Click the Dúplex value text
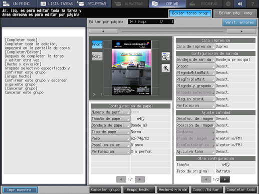The image size is (259, 194). point(222,46)
